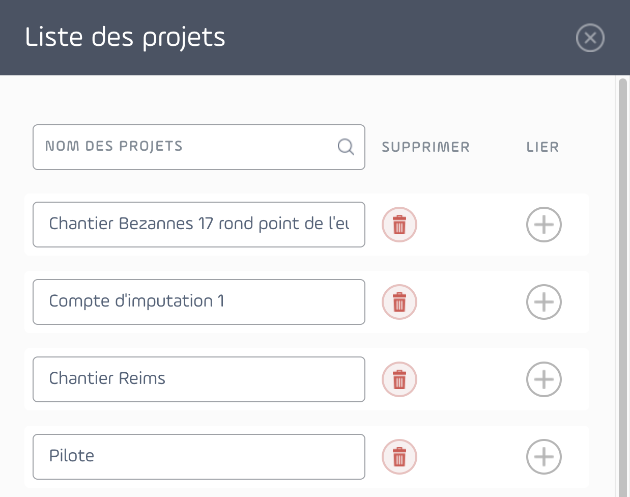Click the Lier column header
Viewport: 630px width, 497px height.
pos(542,147)
